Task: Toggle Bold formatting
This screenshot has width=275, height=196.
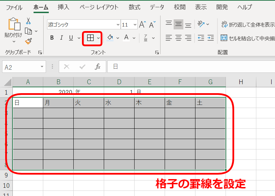Action: click(52, 38)
